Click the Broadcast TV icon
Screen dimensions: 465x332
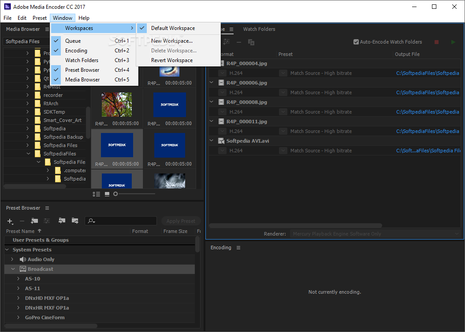[23, 269]
